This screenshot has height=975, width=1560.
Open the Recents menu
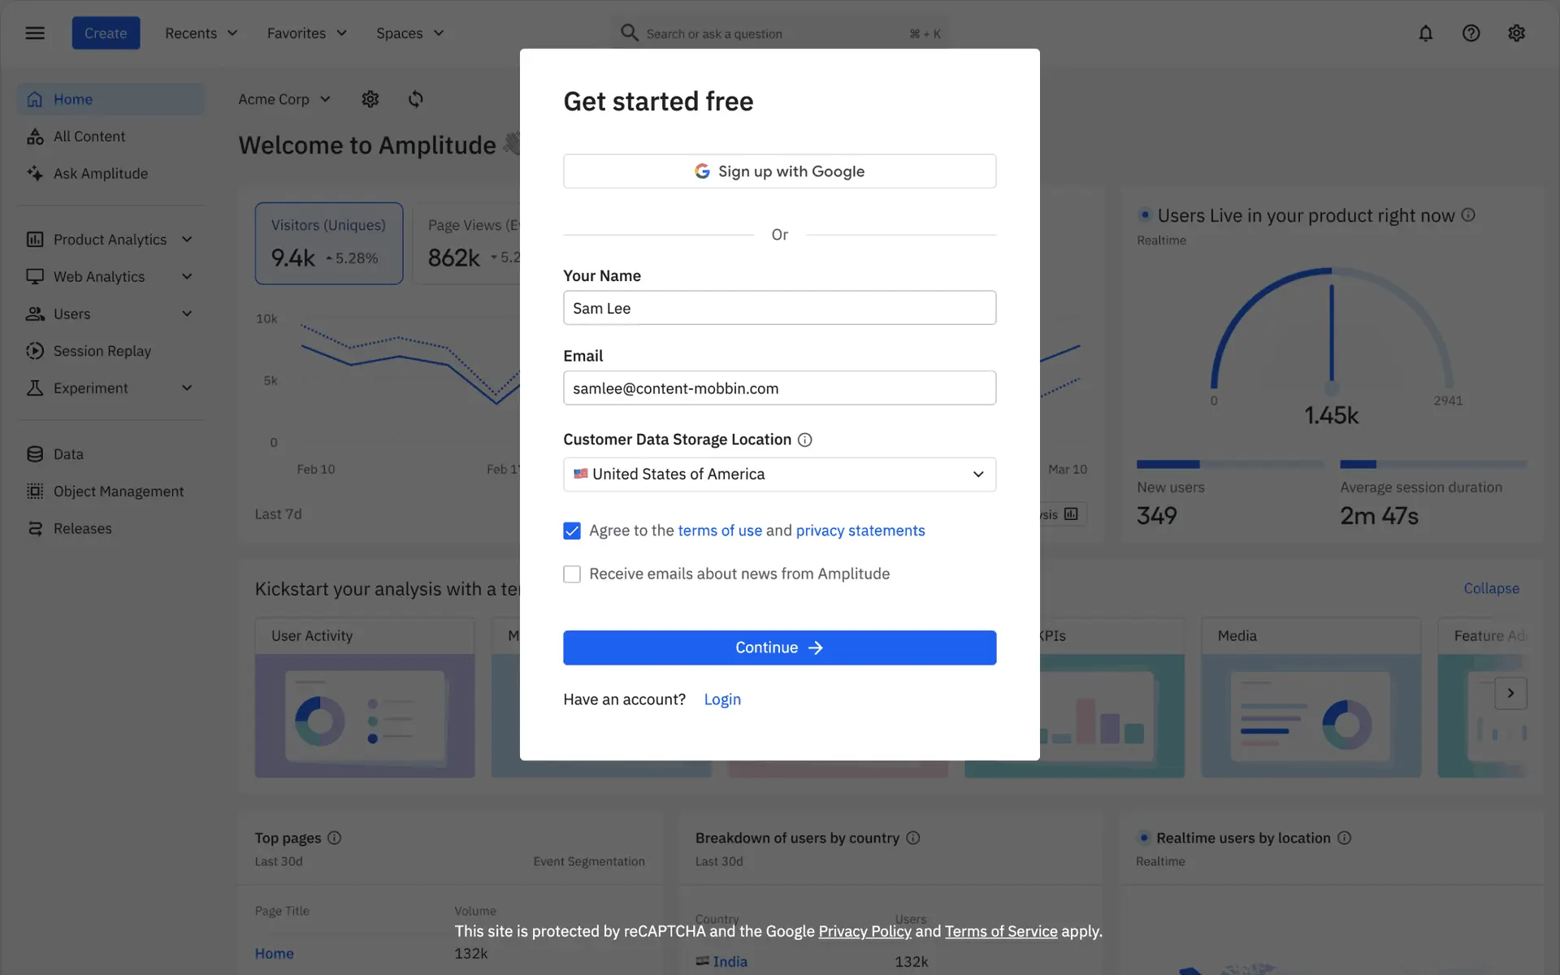click(x=201, y=33)
